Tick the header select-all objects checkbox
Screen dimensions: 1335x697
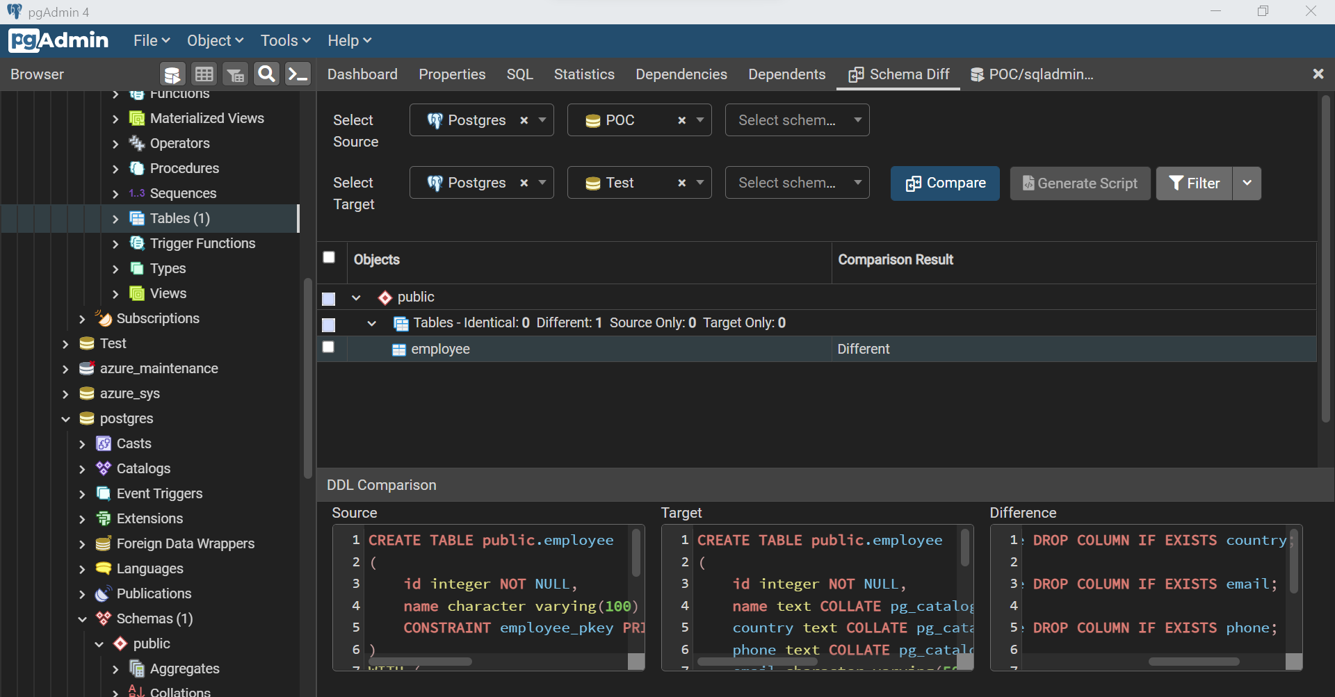330,258
